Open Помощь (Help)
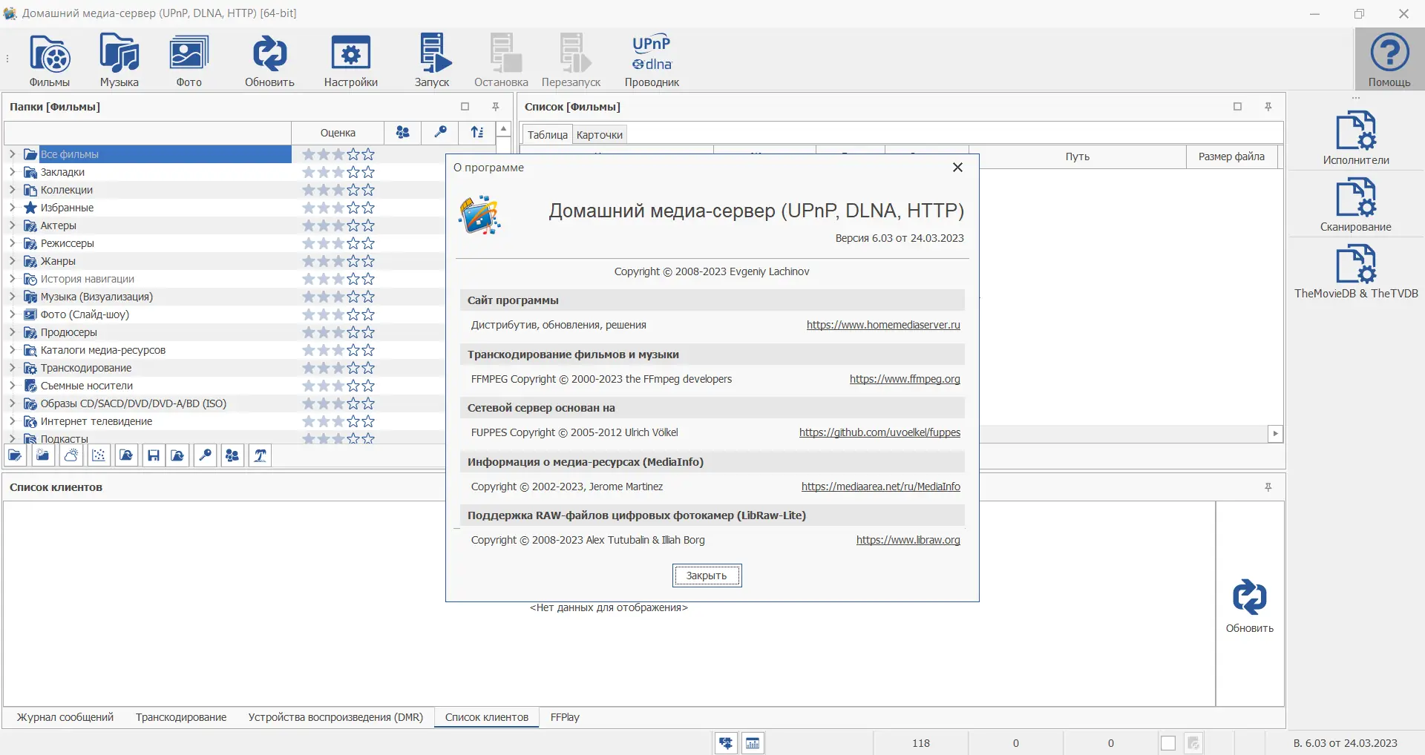 (1389, 61)
